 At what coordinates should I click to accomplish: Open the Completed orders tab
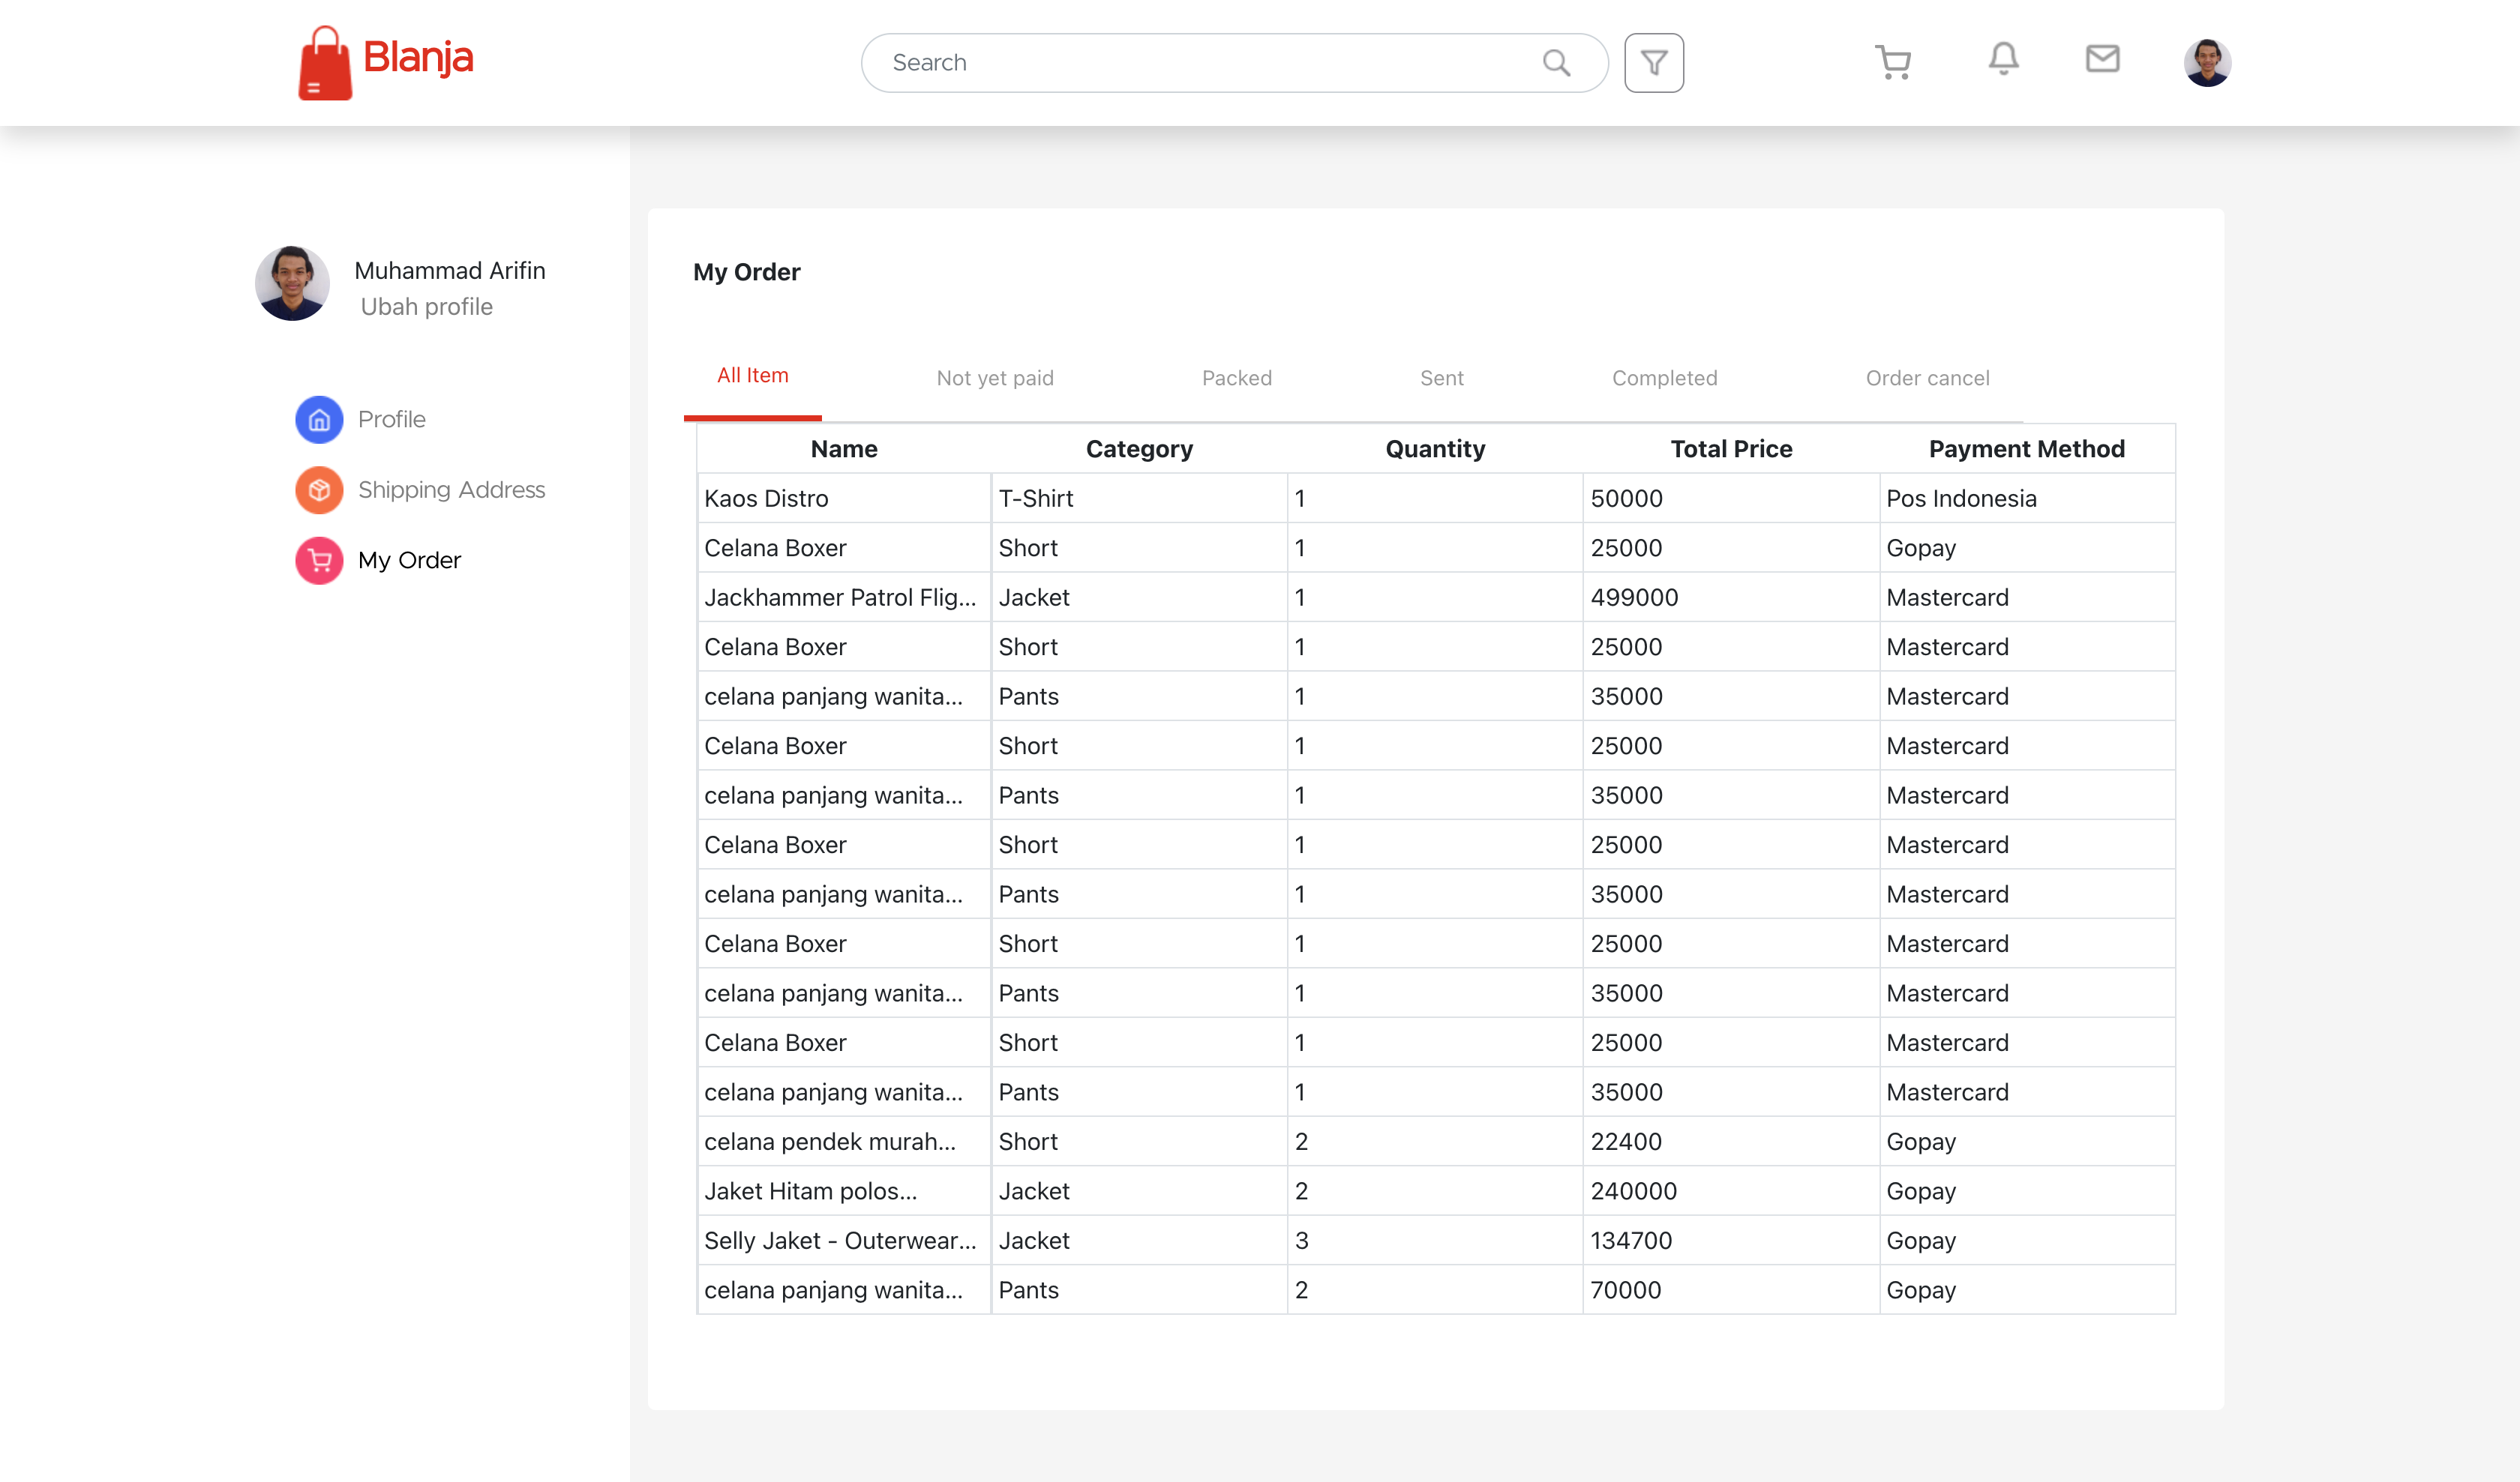pos(1664,378)
